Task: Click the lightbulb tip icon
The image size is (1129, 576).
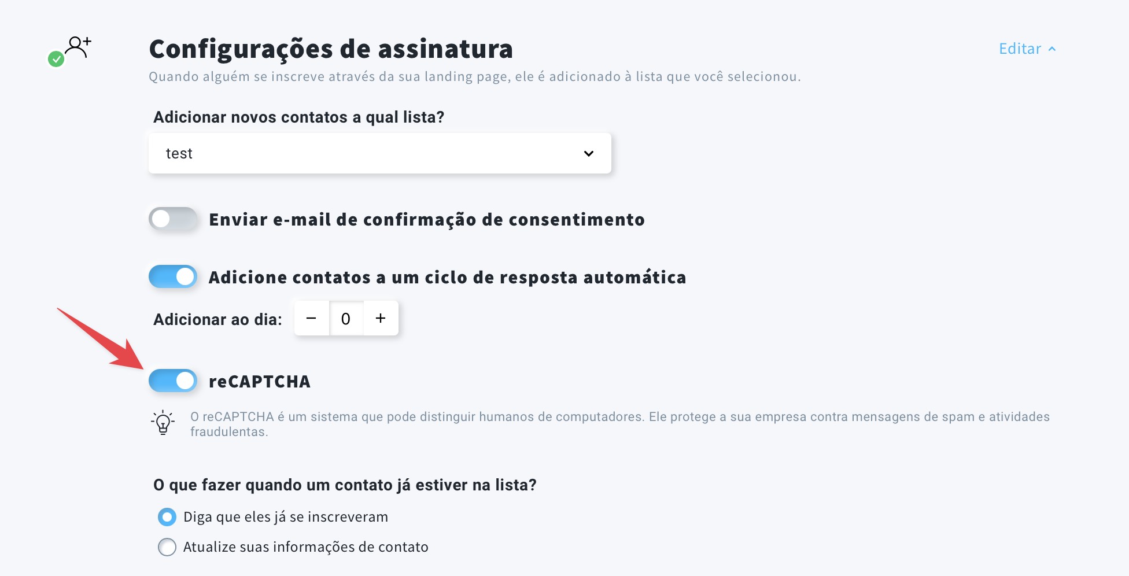Action: click(163, 423)
